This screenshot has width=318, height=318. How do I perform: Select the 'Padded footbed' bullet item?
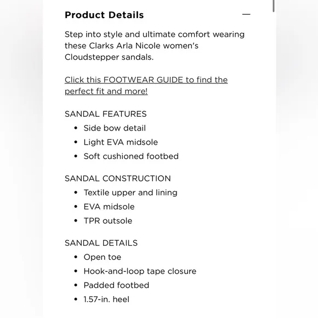116,285
